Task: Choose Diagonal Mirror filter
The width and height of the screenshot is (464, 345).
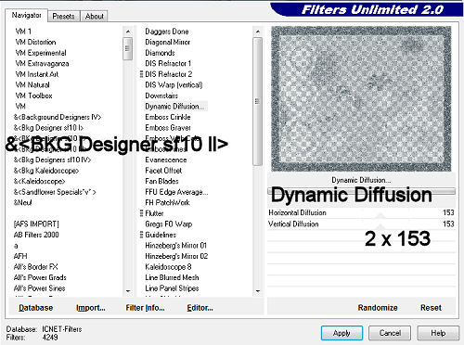Action: [167, 42]
